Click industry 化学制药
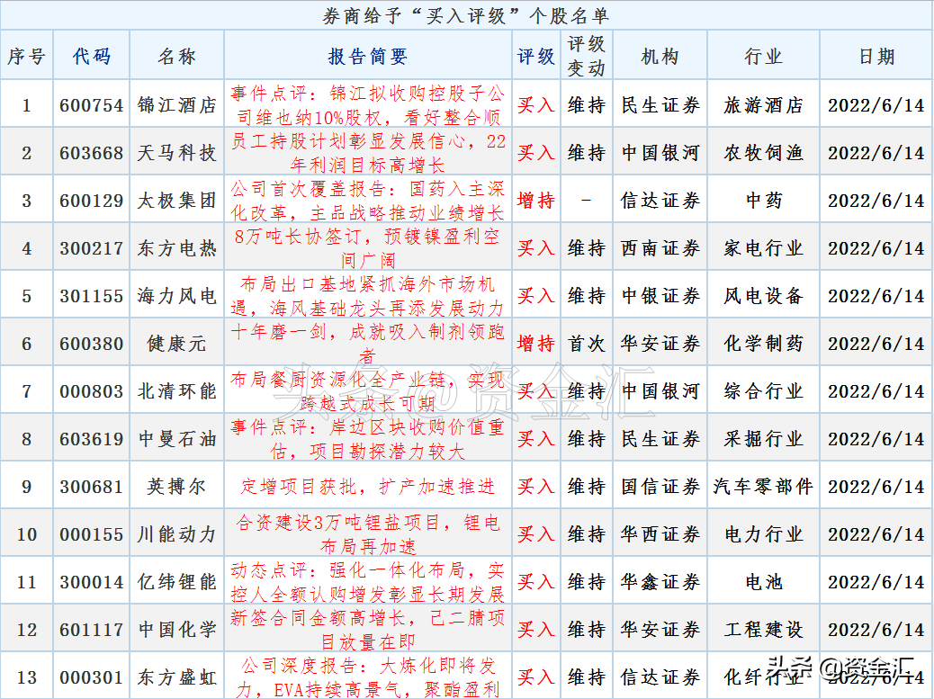 [x=763, y=344]
